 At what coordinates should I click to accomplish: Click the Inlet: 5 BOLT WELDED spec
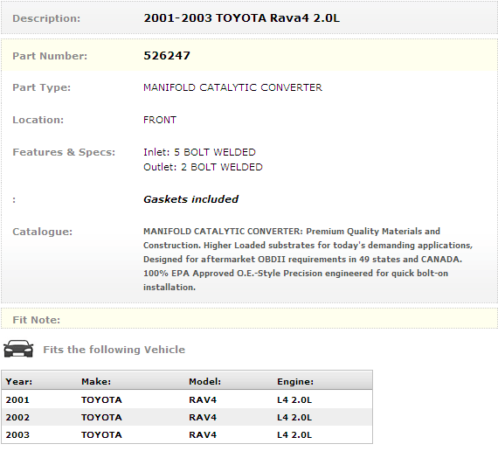click(x=199, y=152)
